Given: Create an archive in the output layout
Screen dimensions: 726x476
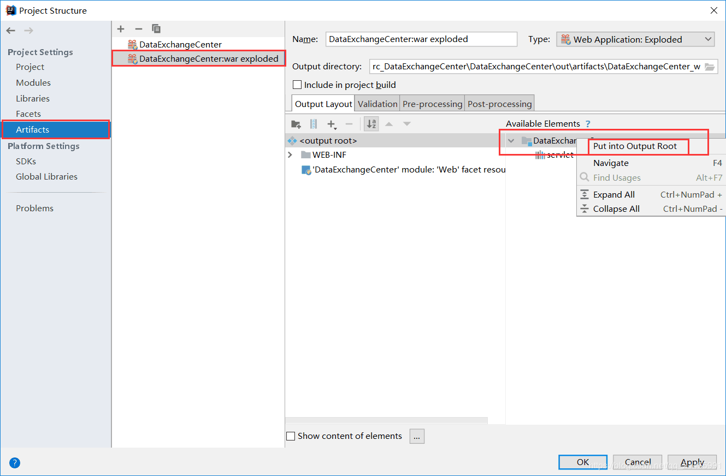Looking at the screenshot, I should click(313, 124).
